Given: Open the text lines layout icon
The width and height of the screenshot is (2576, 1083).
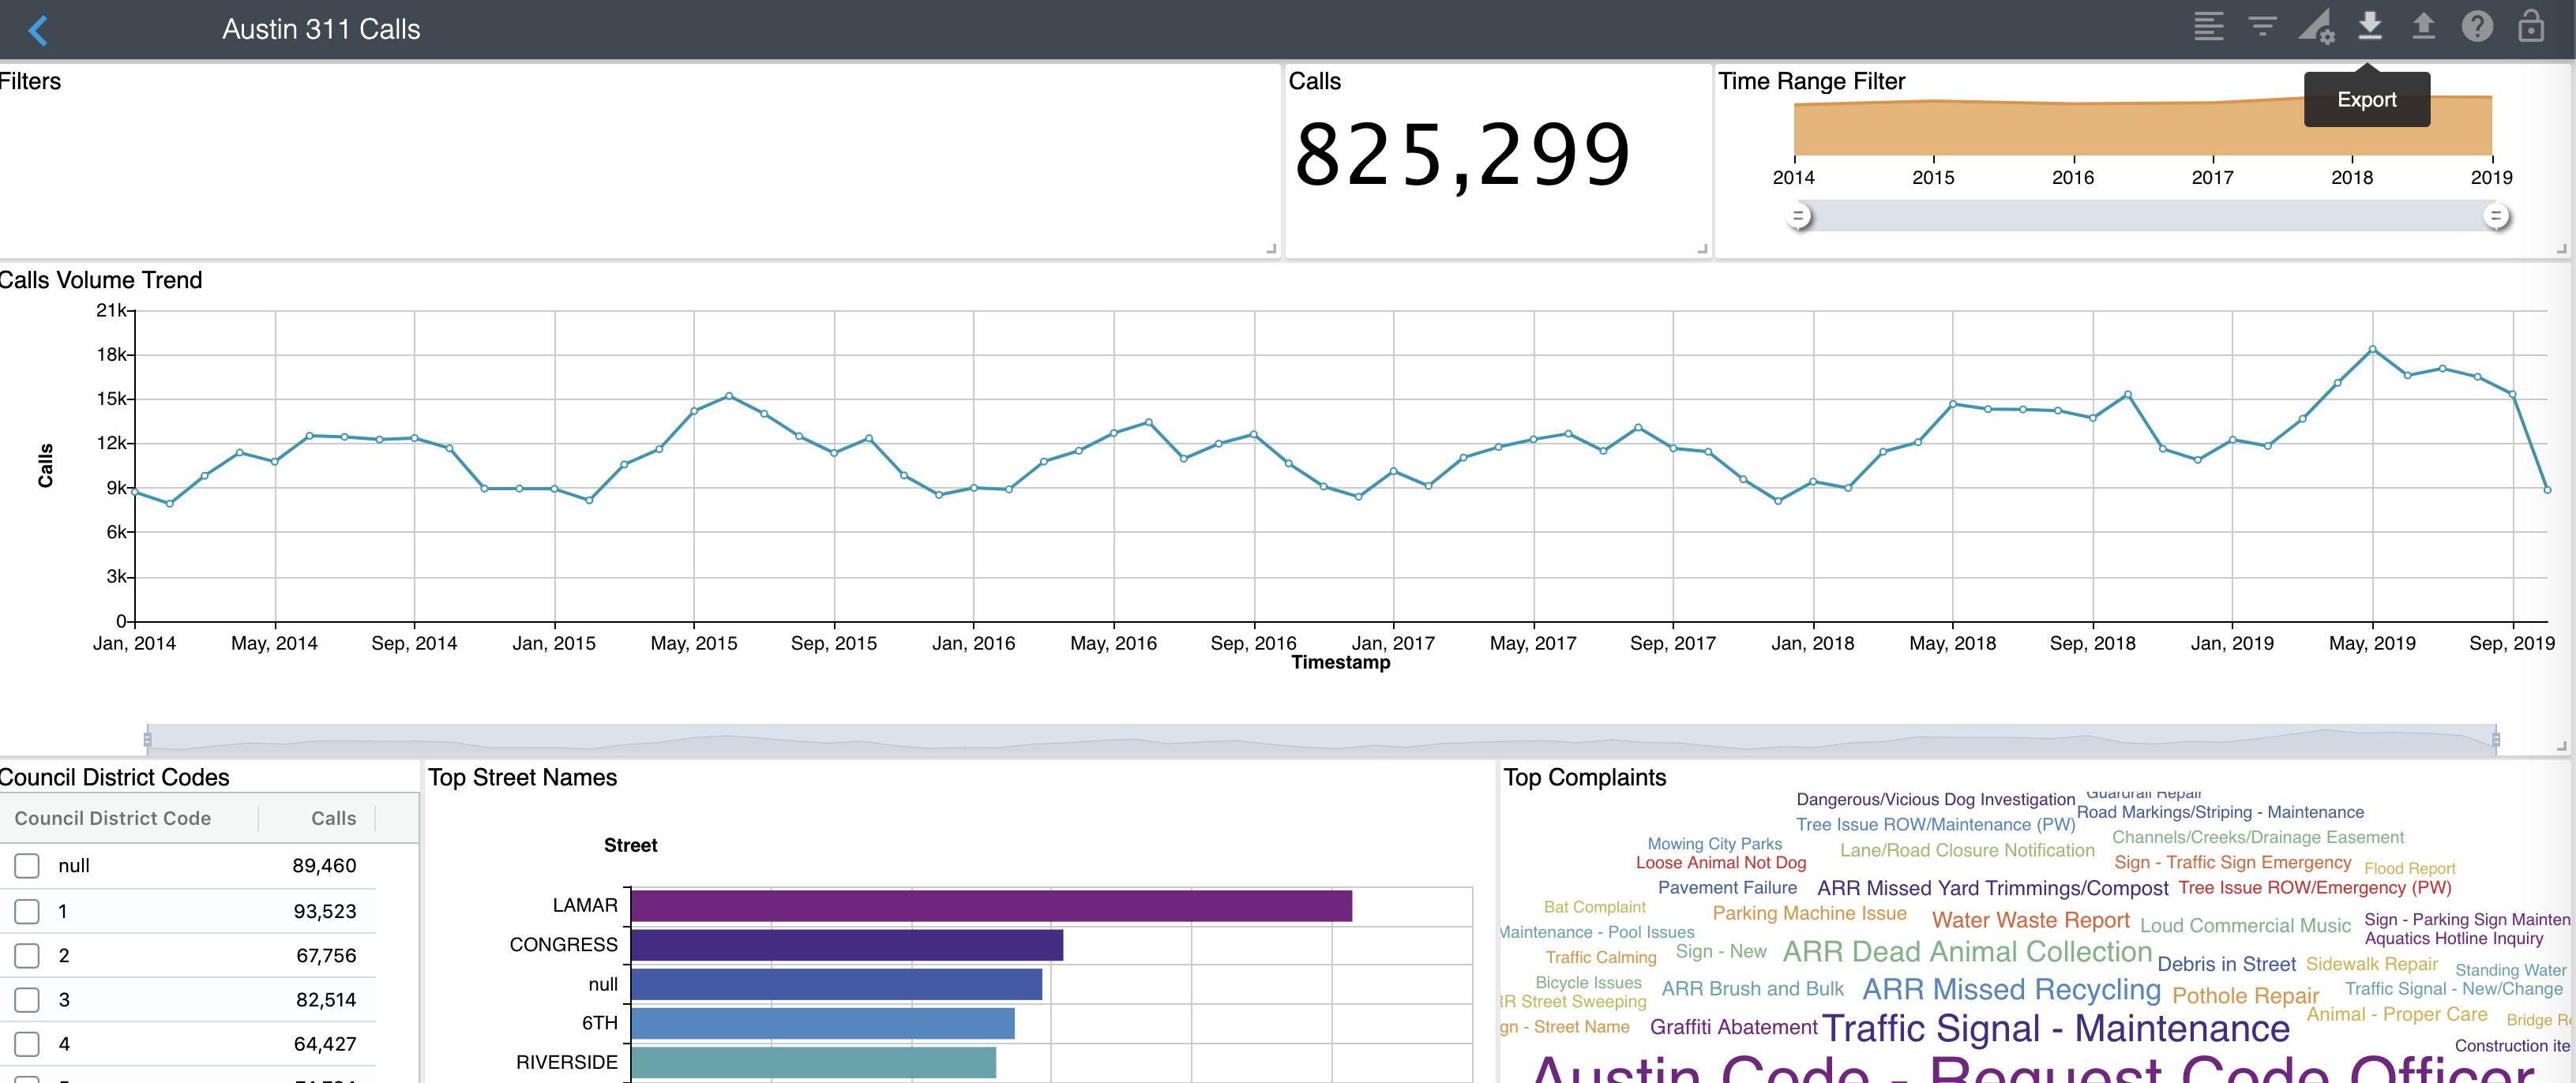Looking at the screenshot, I should tap(2208, 27).
